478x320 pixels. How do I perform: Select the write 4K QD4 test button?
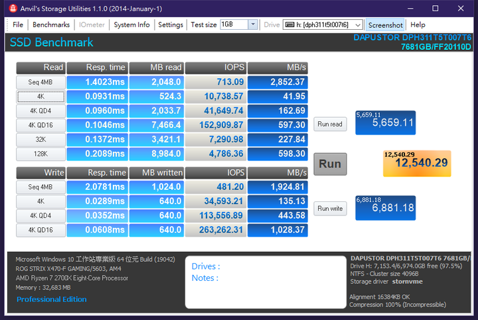click(x=40, y=216)
